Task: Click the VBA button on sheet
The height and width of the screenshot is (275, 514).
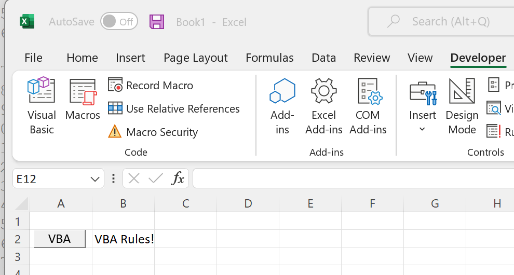Action: click(x=60, y=239)
